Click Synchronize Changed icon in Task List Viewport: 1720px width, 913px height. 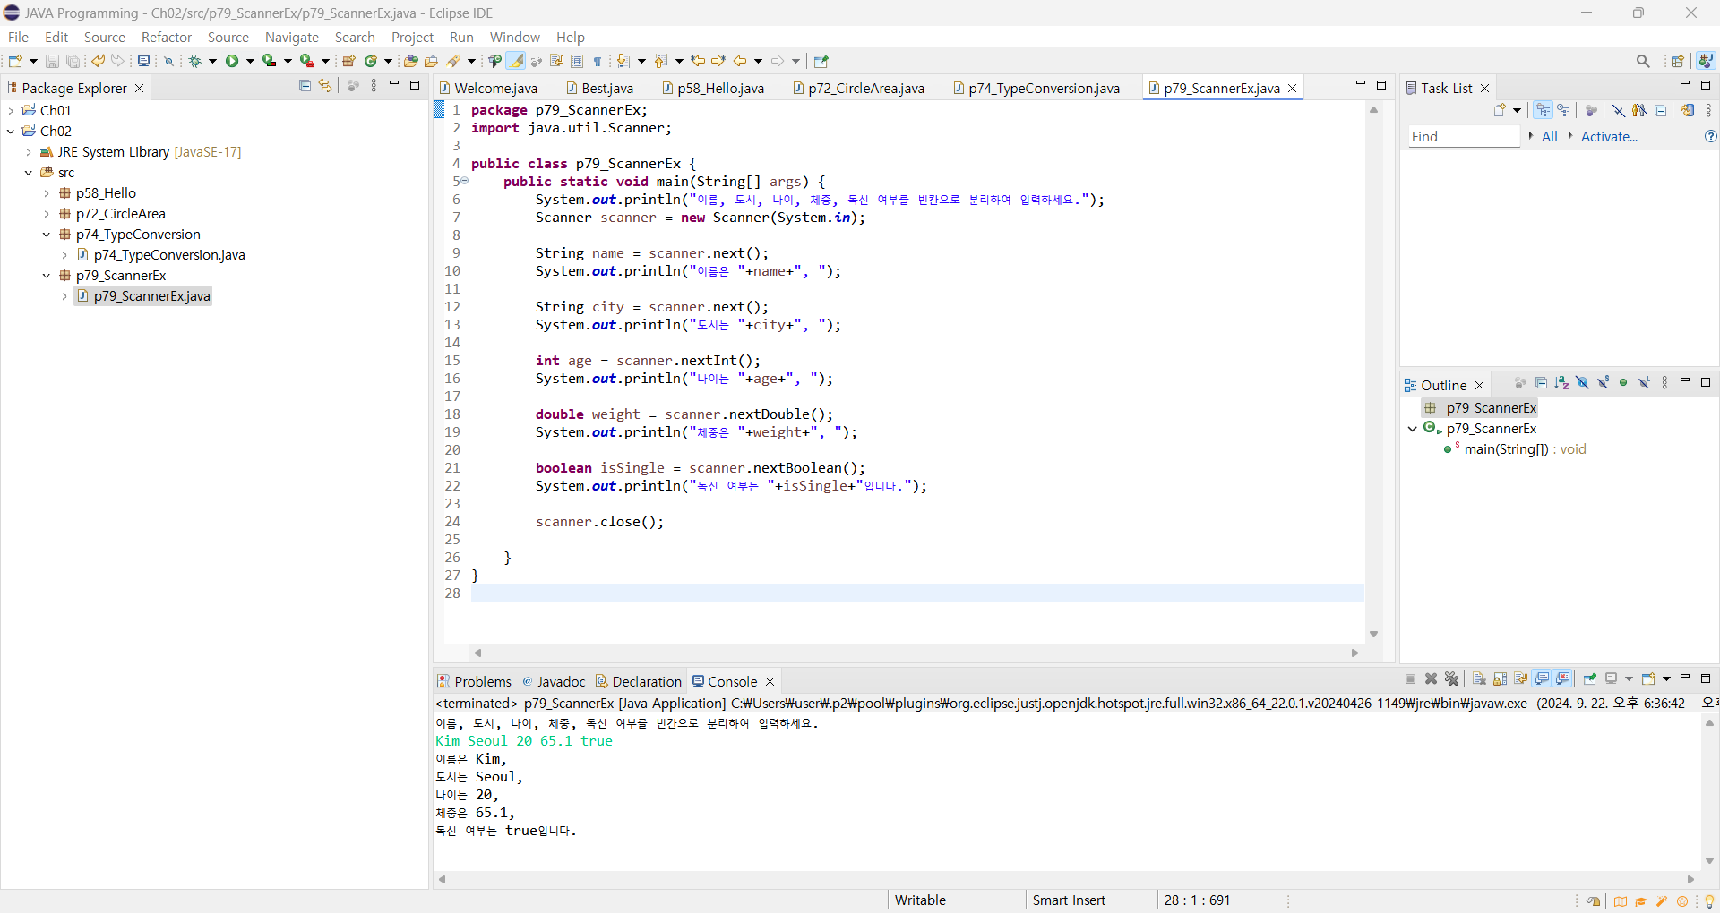pos(1687,110)
